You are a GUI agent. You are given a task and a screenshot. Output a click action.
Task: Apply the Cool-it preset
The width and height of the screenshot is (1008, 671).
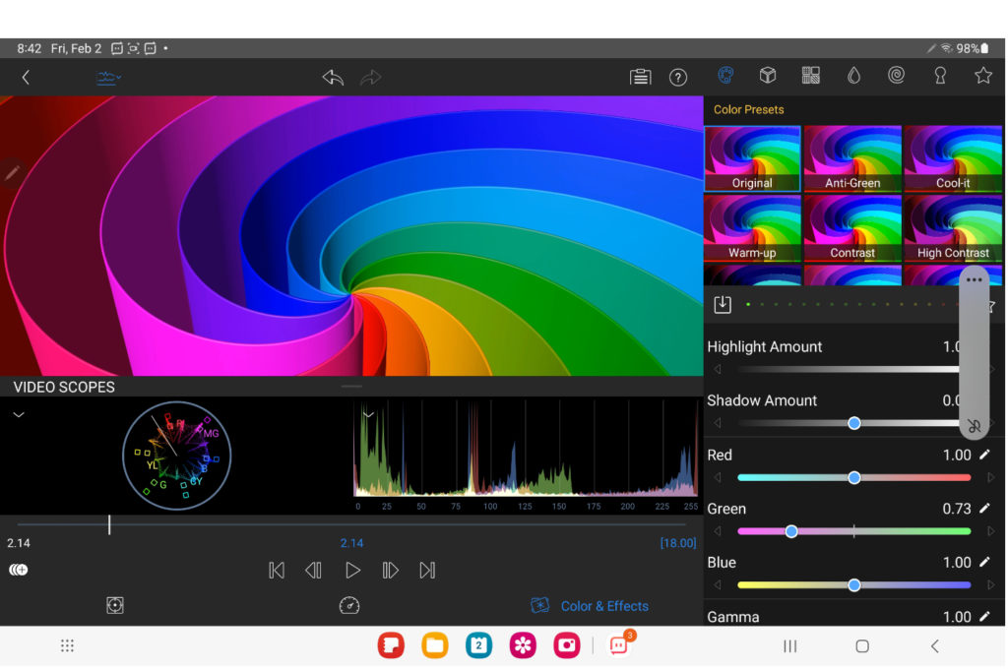953,158
